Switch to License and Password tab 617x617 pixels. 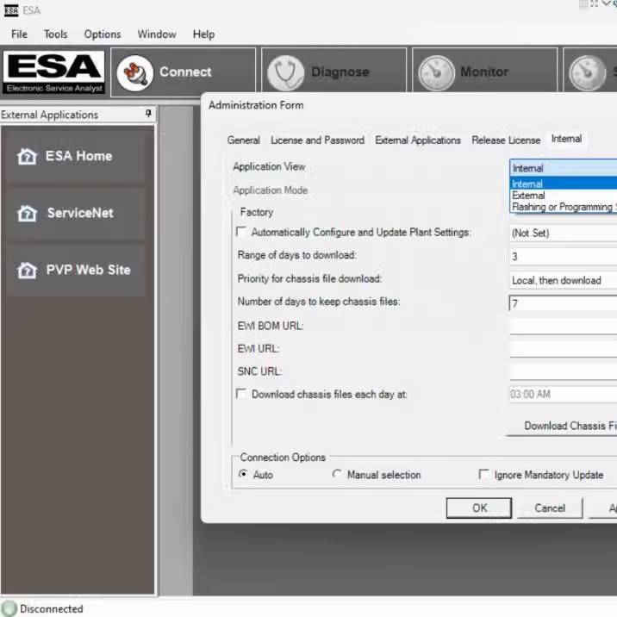click(317, 140)
